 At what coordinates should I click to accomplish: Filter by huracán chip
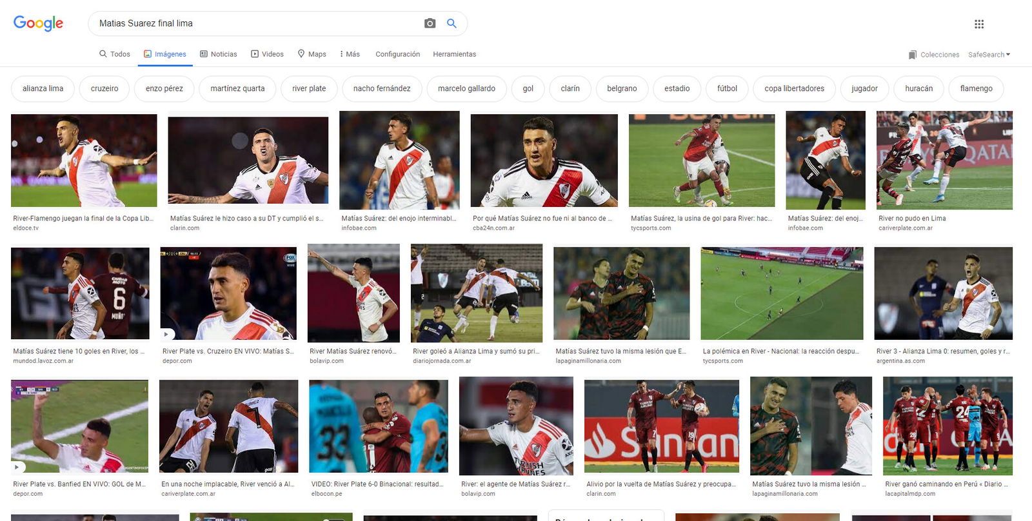[918, 88]
